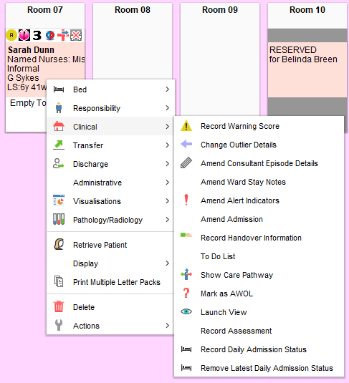This screenshot has height=383, width=349.
Task: Click the crossed-out icon on Sarah Dunn's bed
Action: 76,35
